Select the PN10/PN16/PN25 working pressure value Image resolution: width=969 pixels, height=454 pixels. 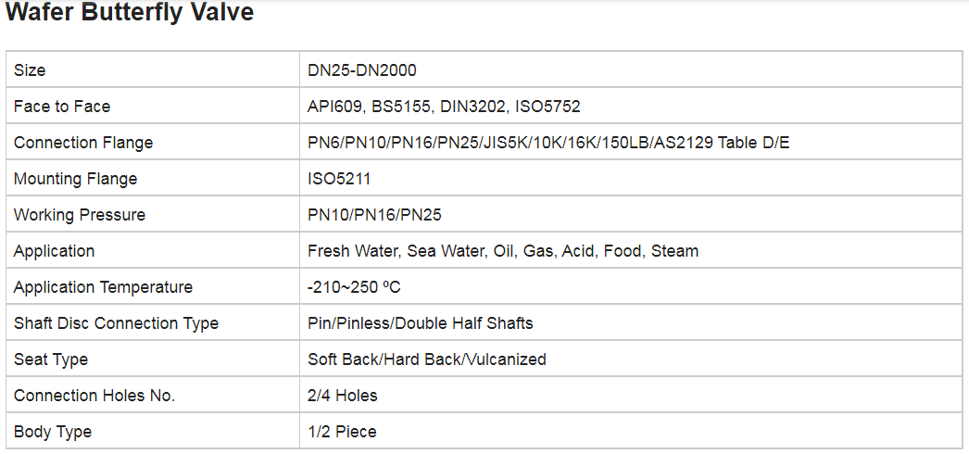[x=374, y=215]
